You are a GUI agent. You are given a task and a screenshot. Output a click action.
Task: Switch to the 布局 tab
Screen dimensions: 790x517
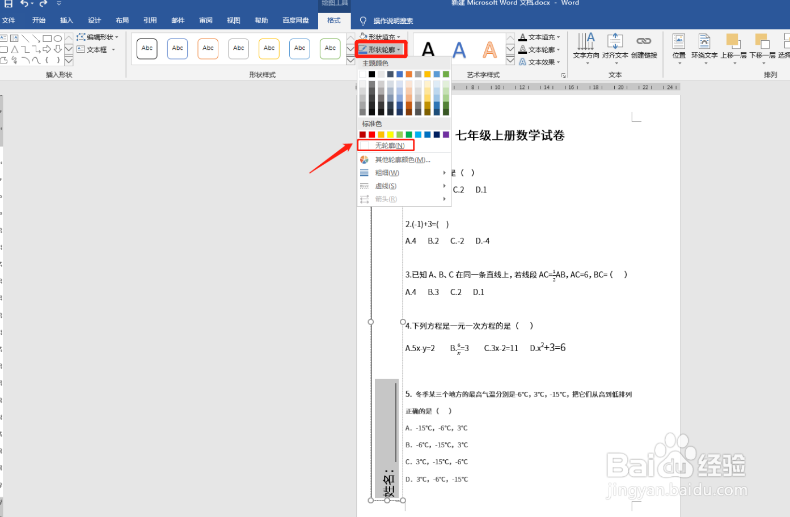point(122,20)
